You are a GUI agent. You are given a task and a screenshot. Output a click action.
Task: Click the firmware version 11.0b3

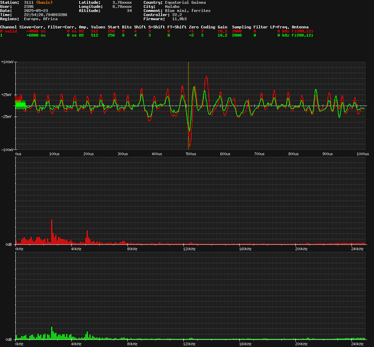coord(179,19)
